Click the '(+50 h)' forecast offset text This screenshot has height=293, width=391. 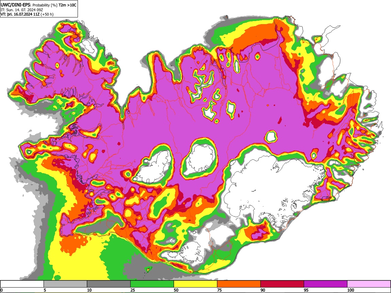click(47, 14)
